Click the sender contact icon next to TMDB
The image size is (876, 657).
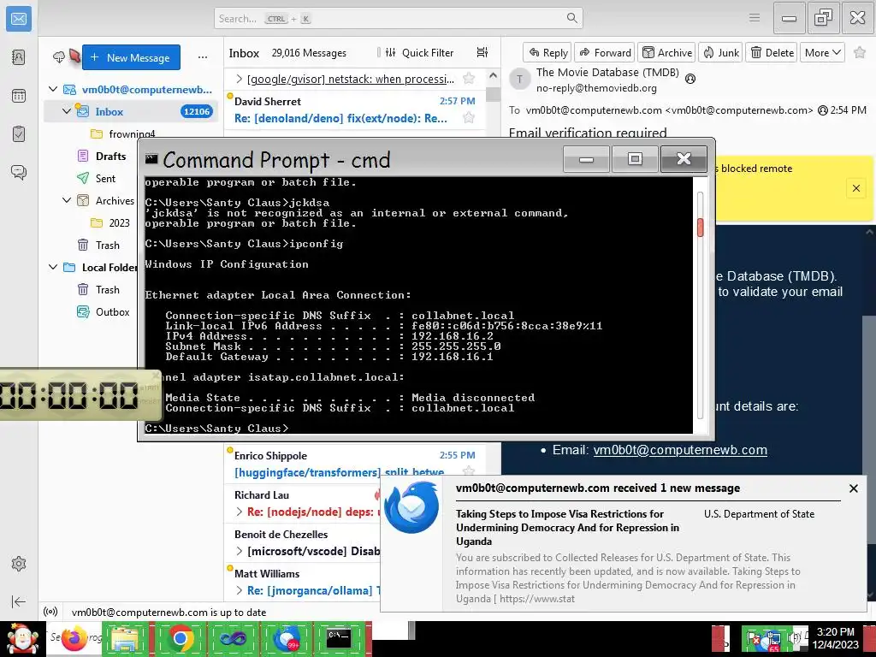690,79
